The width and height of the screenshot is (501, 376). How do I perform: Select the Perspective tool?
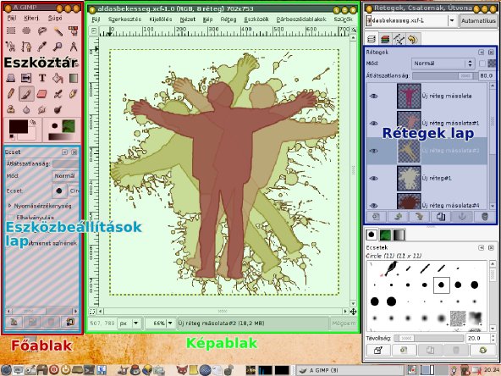11,78
